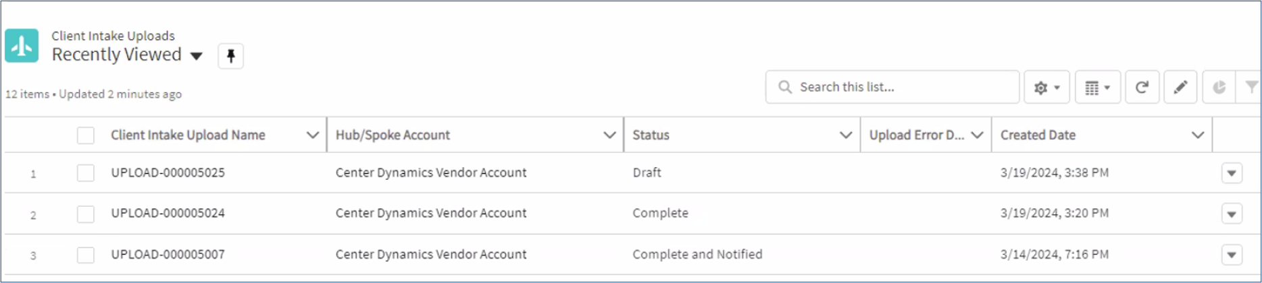Open the Status column header menu
Image resolution: width=1262 pixels, height=283 pixels.
click(x=845, y=135)
